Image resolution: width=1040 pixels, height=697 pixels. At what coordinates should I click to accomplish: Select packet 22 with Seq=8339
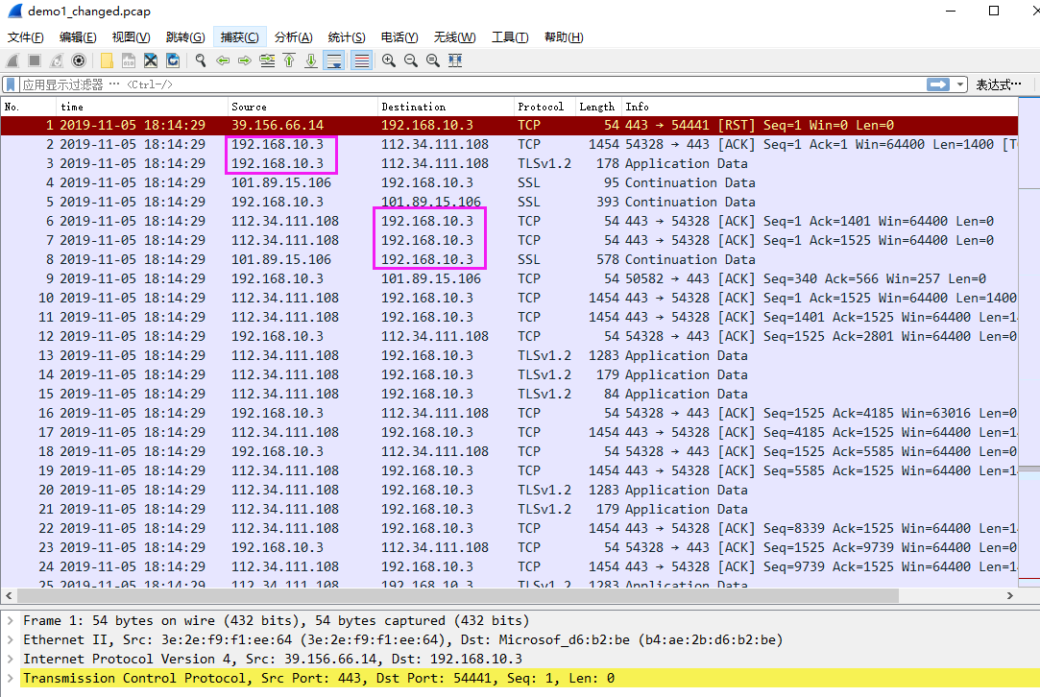click(509, 529)
